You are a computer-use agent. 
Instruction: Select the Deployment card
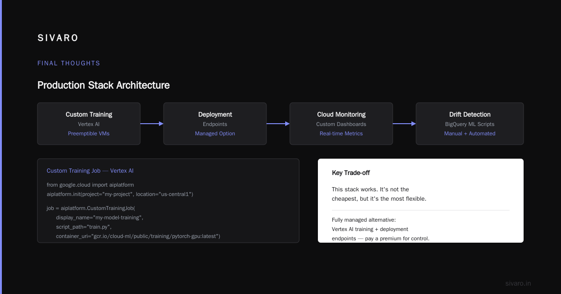coord(215,124)
